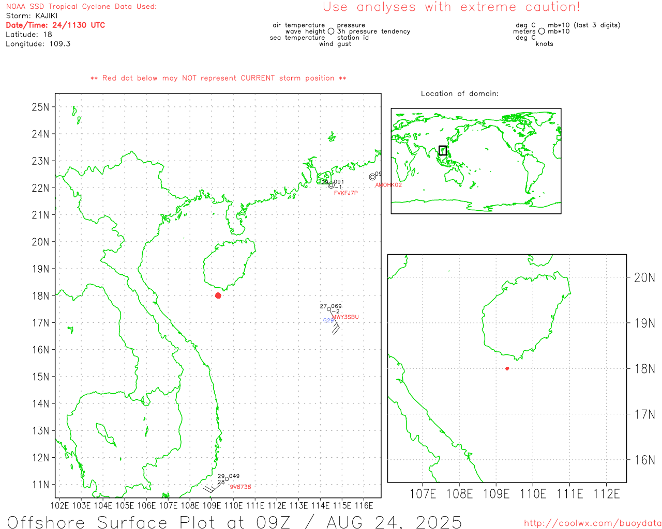Click the legend circle next to 'wave height'
Image resolution: width=662 pixels, height=529 pixels.
point(331,31)
